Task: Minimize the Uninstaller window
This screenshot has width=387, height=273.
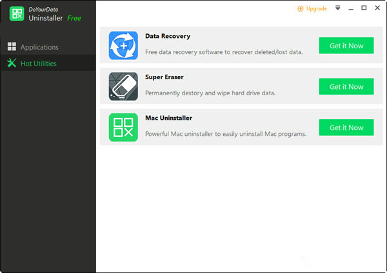Action: (351, 8)
